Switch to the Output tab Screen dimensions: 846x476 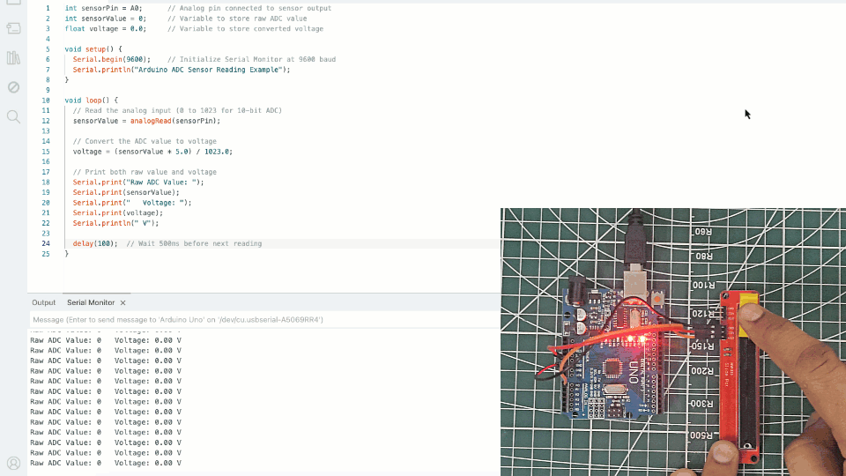pos(44,302)
